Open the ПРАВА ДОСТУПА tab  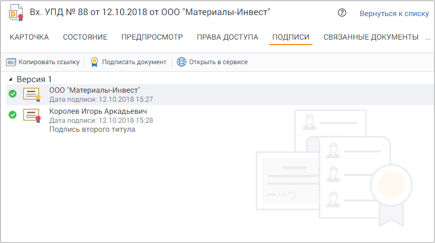pos(228,37)
